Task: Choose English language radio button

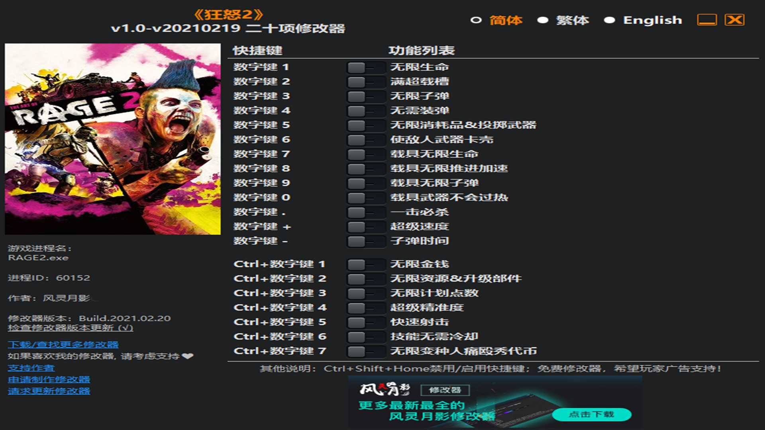Action: coord(609,20)
